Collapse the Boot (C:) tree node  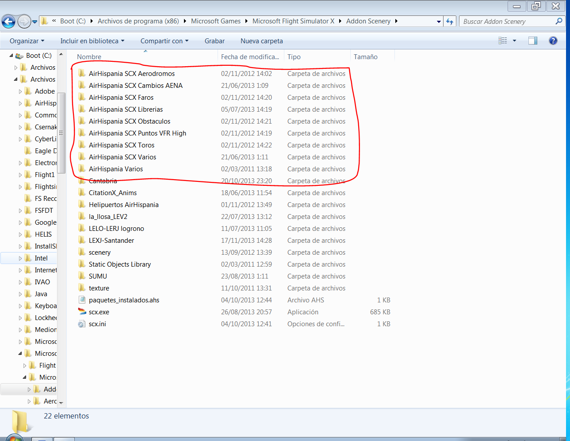(x=11, y=56)
